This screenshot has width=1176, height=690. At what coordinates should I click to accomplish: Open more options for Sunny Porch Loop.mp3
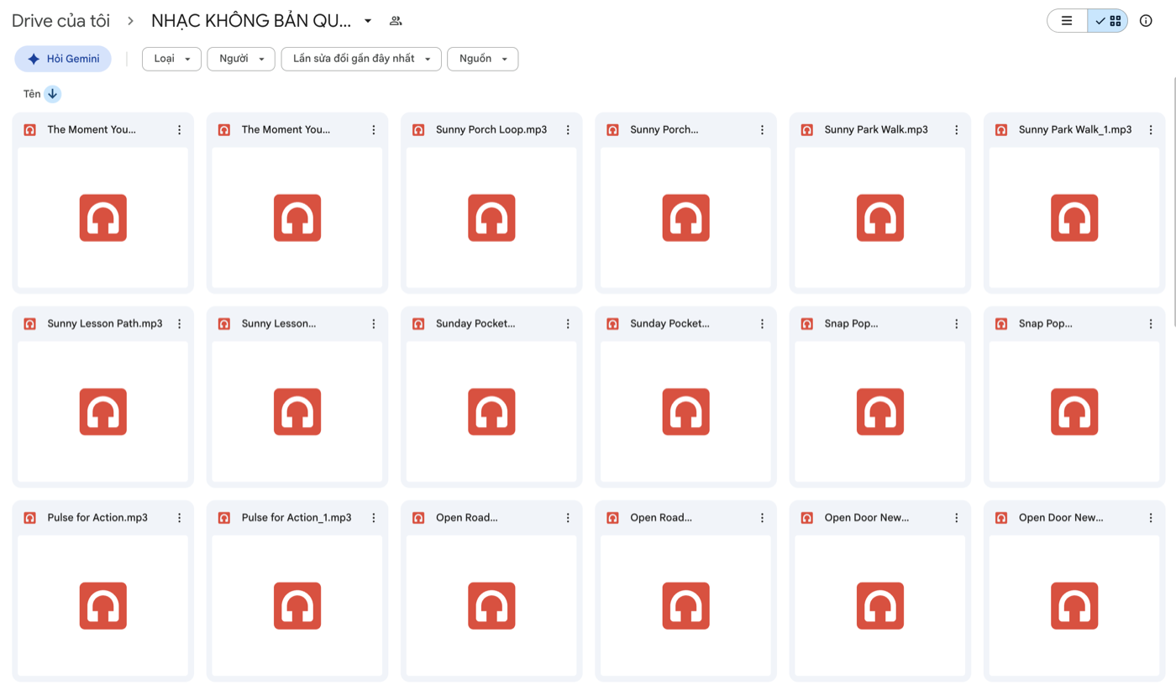coord(568,130)
